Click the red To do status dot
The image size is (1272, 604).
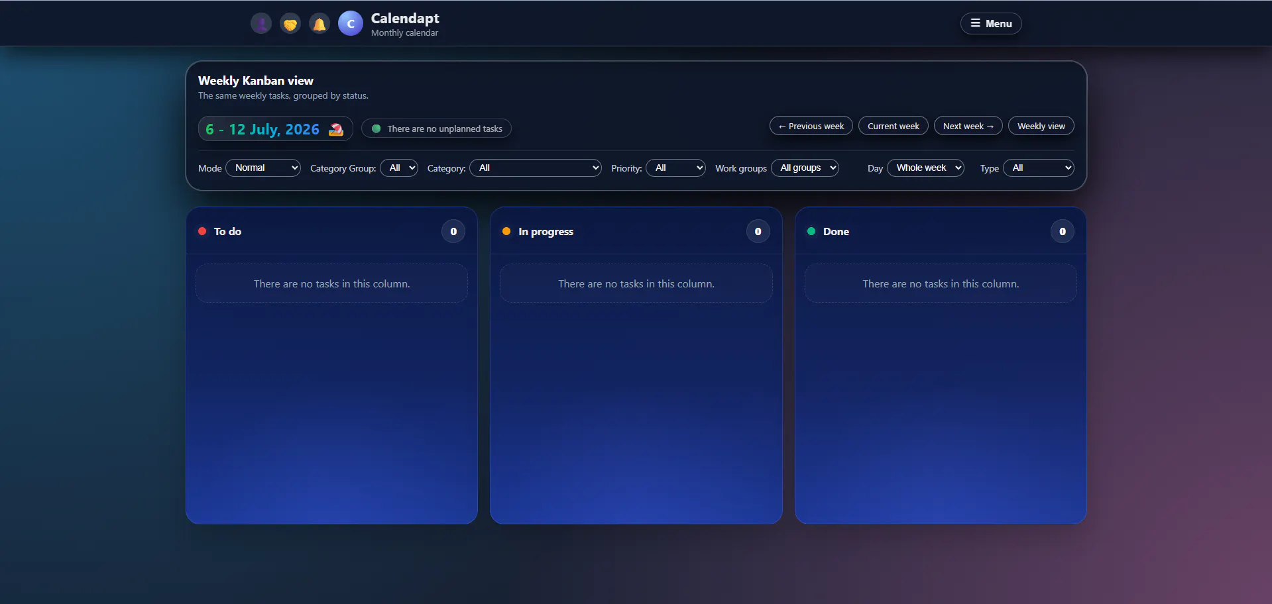tap(202, 231)
